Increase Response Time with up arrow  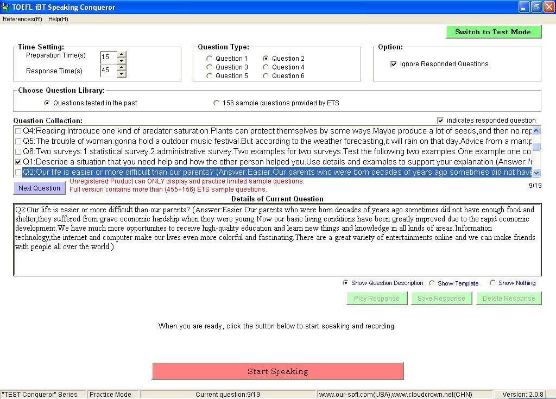122,67
